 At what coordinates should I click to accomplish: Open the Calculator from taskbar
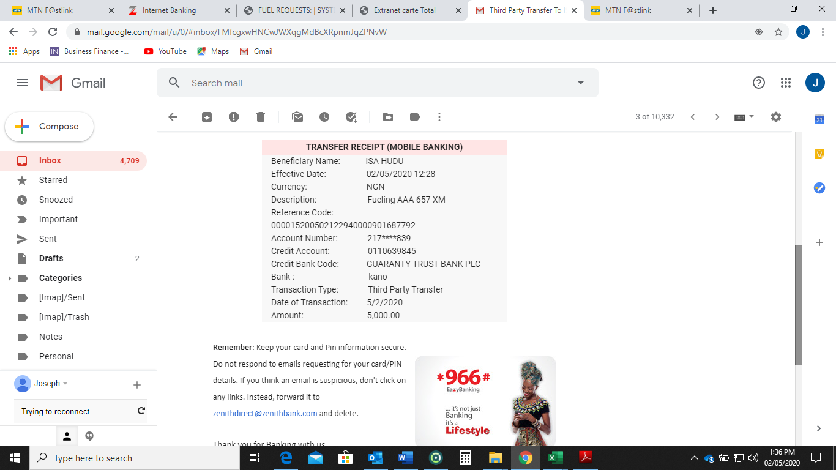click(x=466, y=458)
